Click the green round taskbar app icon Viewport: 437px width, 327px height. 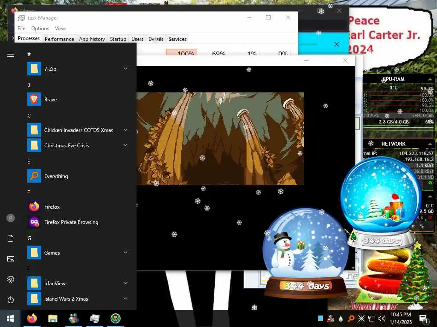115,318
